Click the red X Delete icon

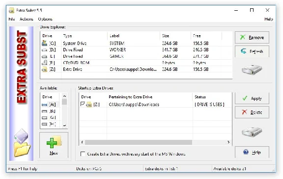click(244, 112)
